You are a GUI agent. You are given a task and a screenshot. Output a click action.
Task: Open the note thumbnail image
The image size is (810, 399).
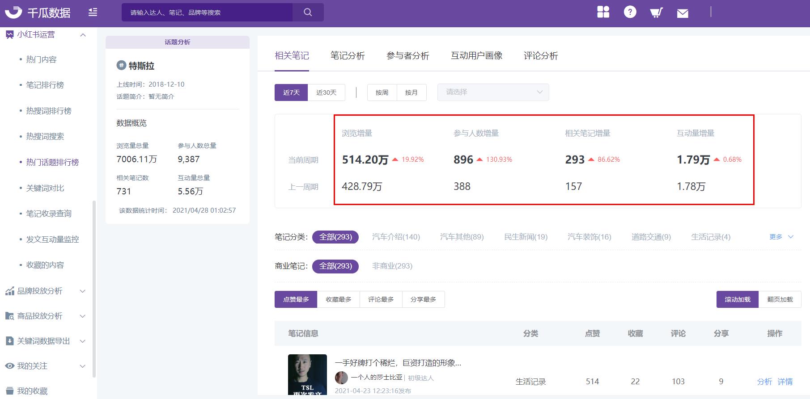tap(307, 374)
